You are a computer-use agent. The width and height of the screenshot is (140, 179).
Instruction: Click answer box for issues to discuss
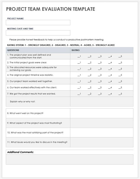(x=102, y=142)
